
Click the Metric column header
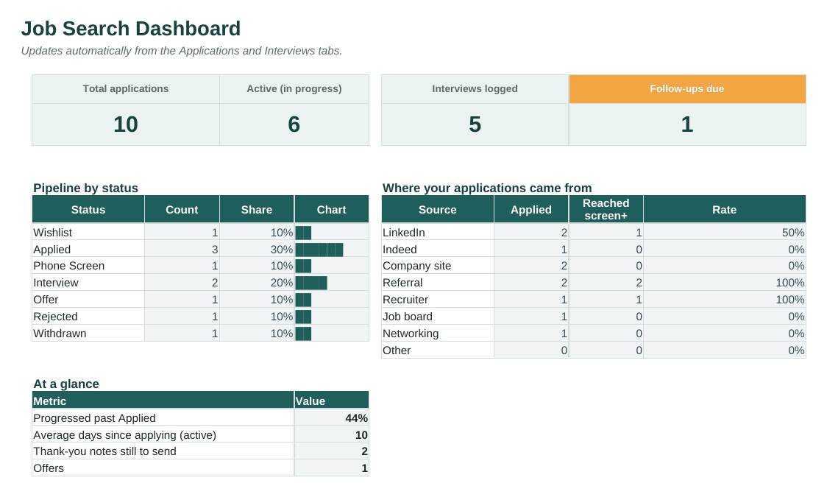163,401
